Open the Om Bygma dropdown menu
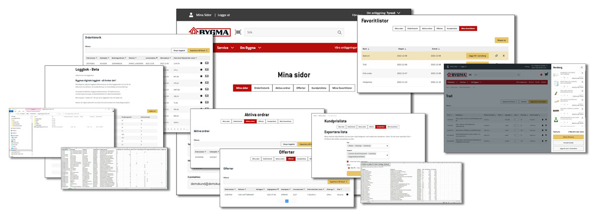The width and height of the screenshot is (595, 219). 250,48
